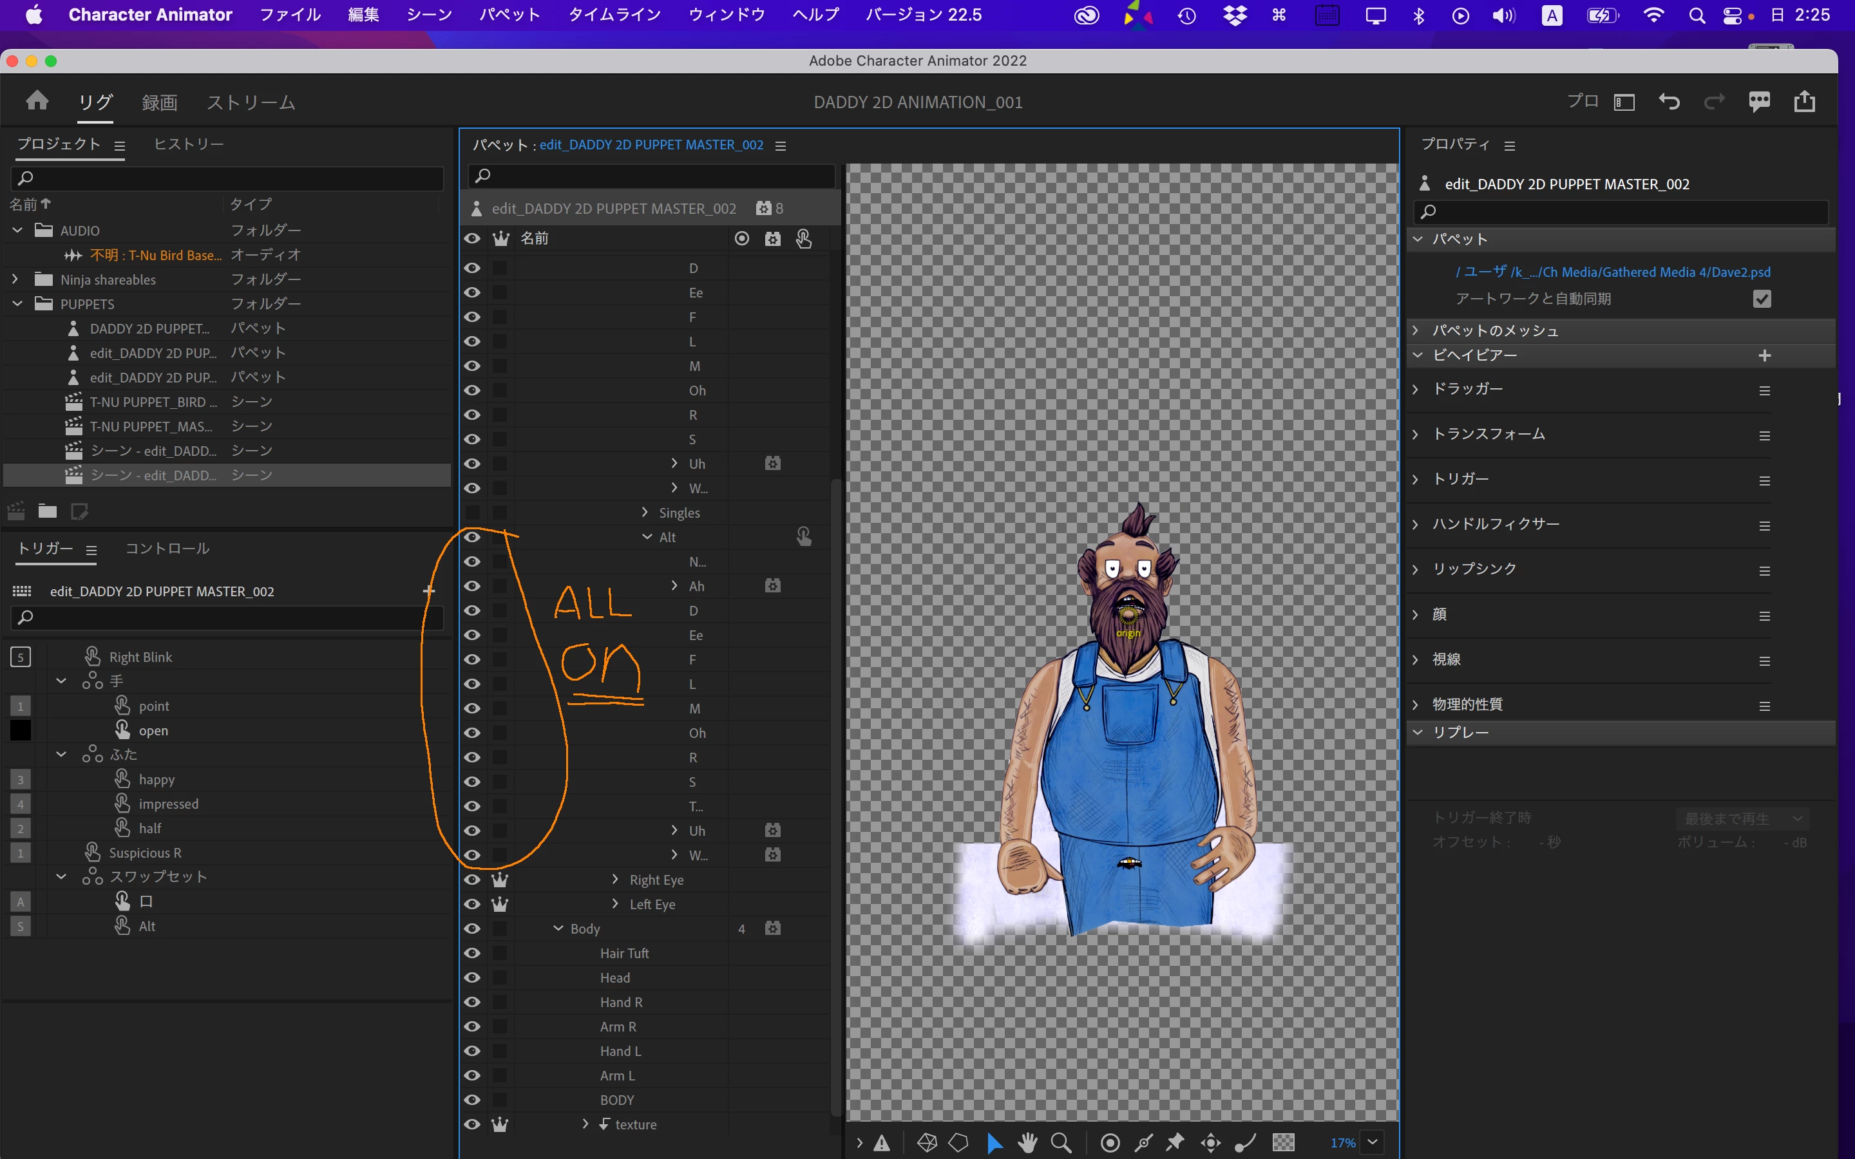Viewport: 1855px width, 1159px height.
Task: Toggle visibility of Hand R layer
Action: point(472,1002)
